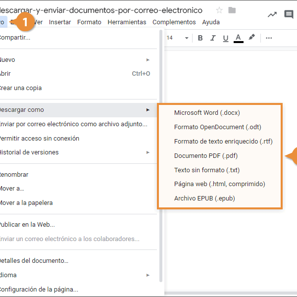This screenshot has width=297, height=297.
Task: Open the comment history icon
Action: pyautogui.click(x=289, y=14)
